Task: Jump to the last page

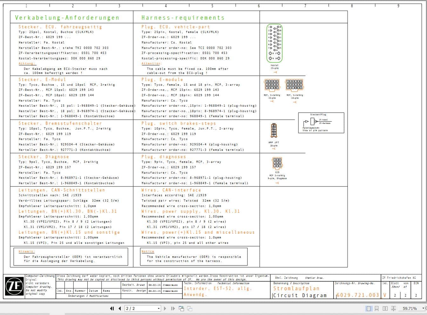Action: click(173, 308)
